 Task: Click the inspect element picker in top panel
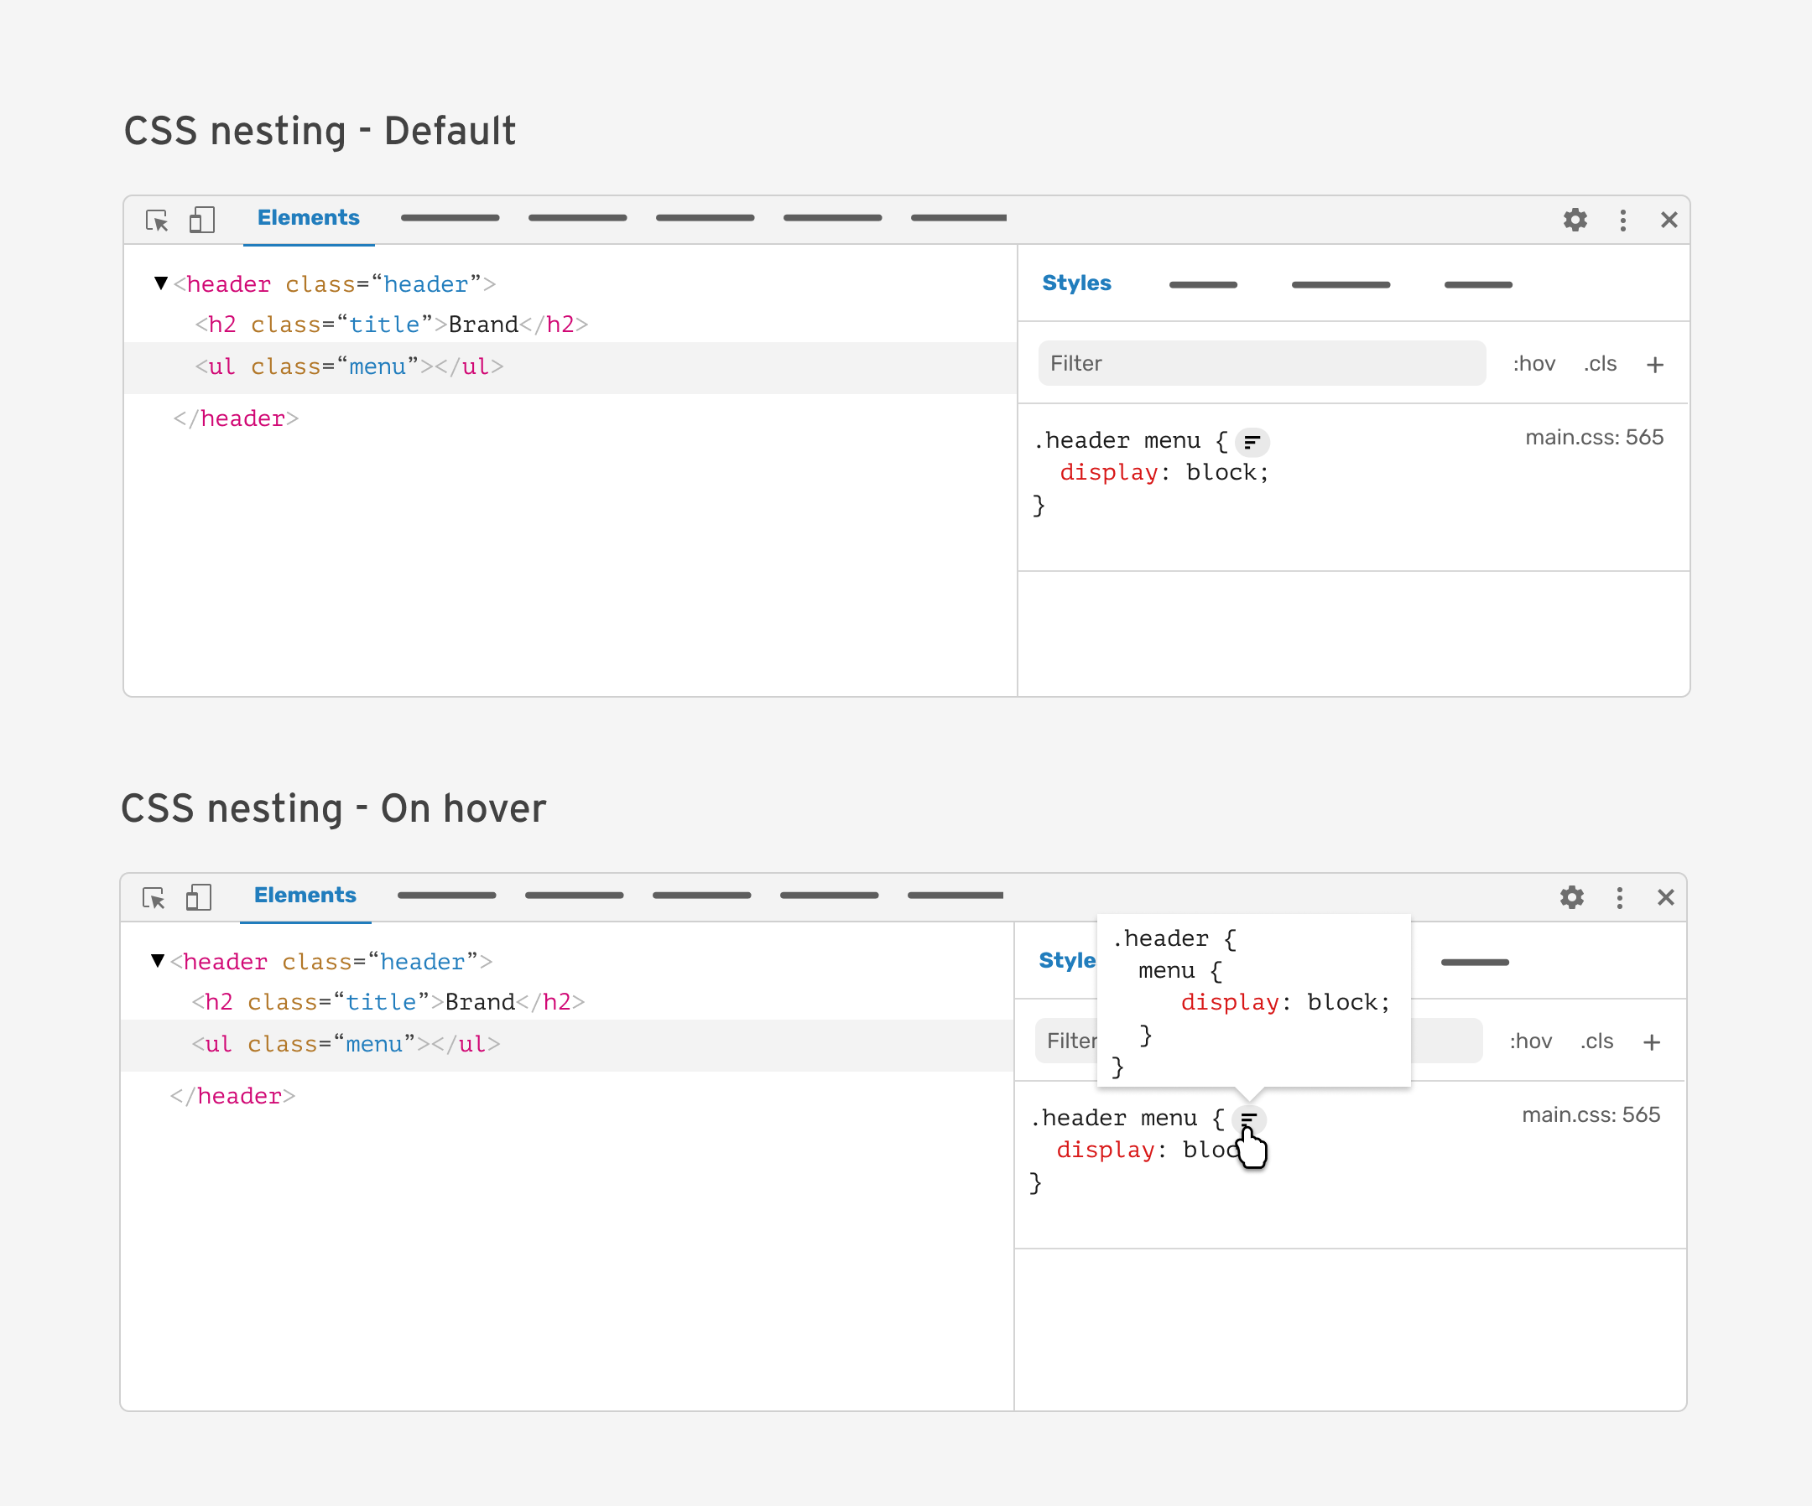[157, 221]
